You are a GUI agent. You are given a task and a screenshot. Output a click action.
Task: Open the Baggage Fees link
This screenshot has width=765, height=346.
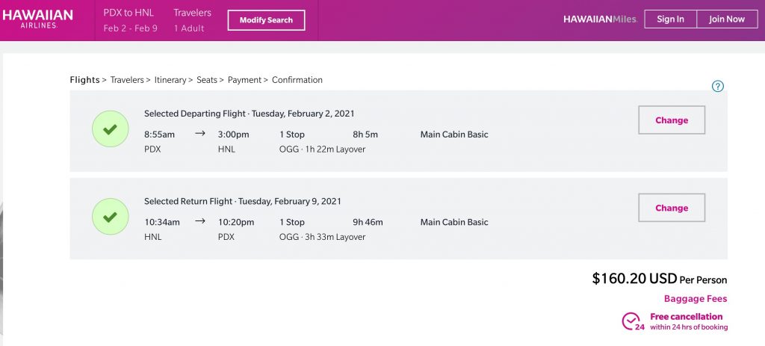tap(695, 299)
